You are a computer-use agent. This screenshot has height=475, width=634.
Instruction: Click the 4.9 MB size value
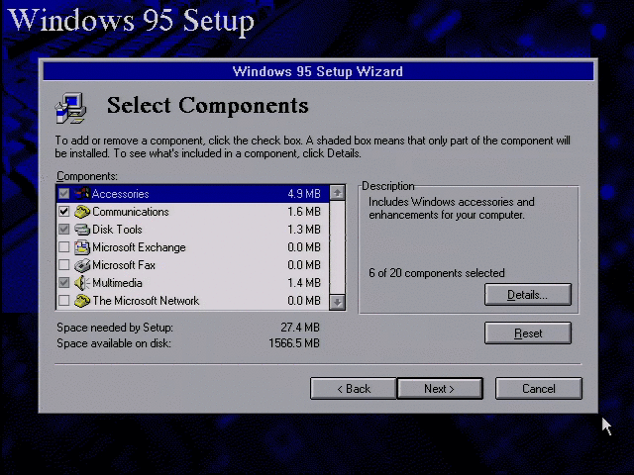(304, 194)
